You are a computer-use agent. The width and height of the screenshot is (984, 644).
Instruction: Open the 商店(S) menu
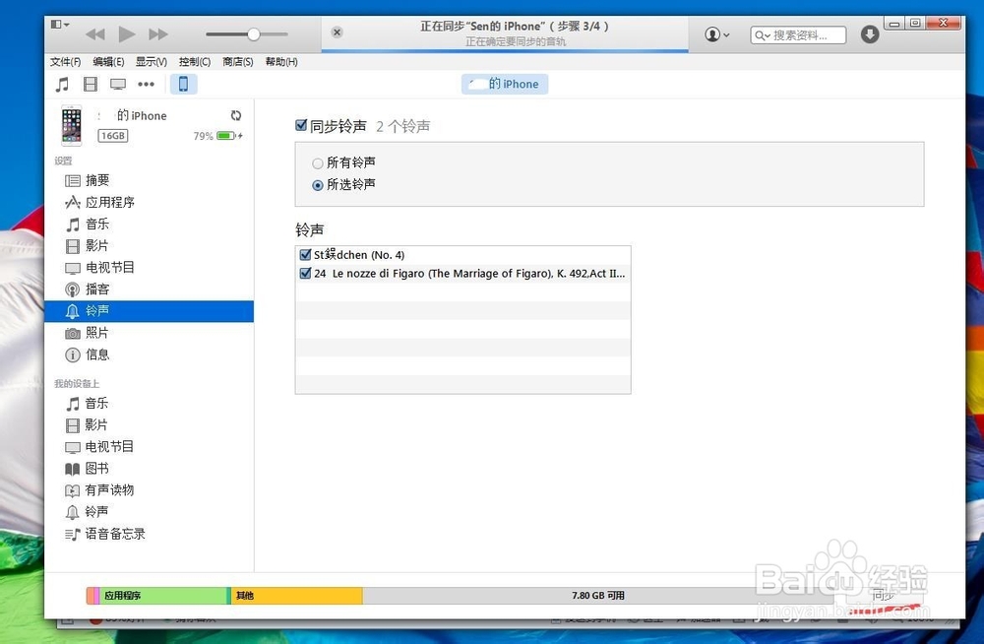[x=238, y=62]
